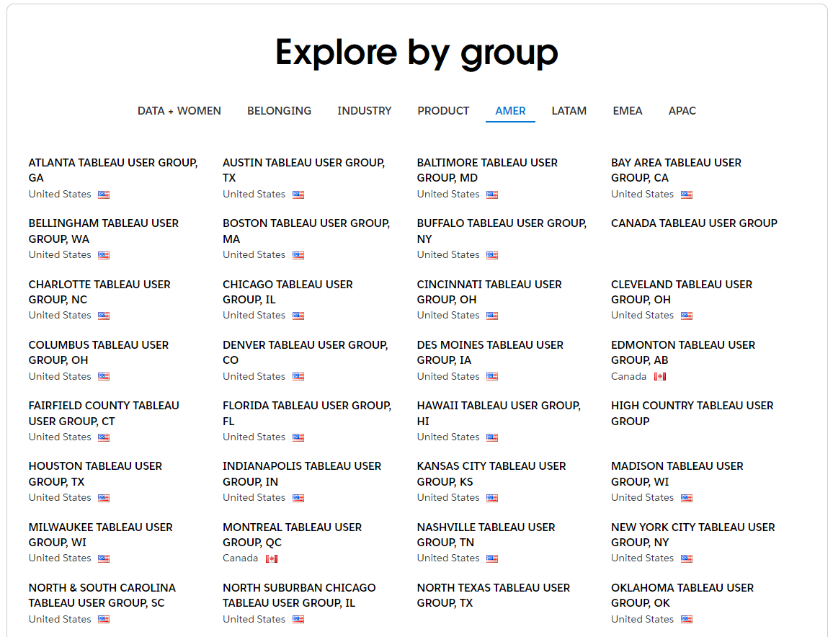This screenshot has height=637, width=833.
Task: Open North Texas Tableau User Group, TX
Action: click(x=493, y=595)
